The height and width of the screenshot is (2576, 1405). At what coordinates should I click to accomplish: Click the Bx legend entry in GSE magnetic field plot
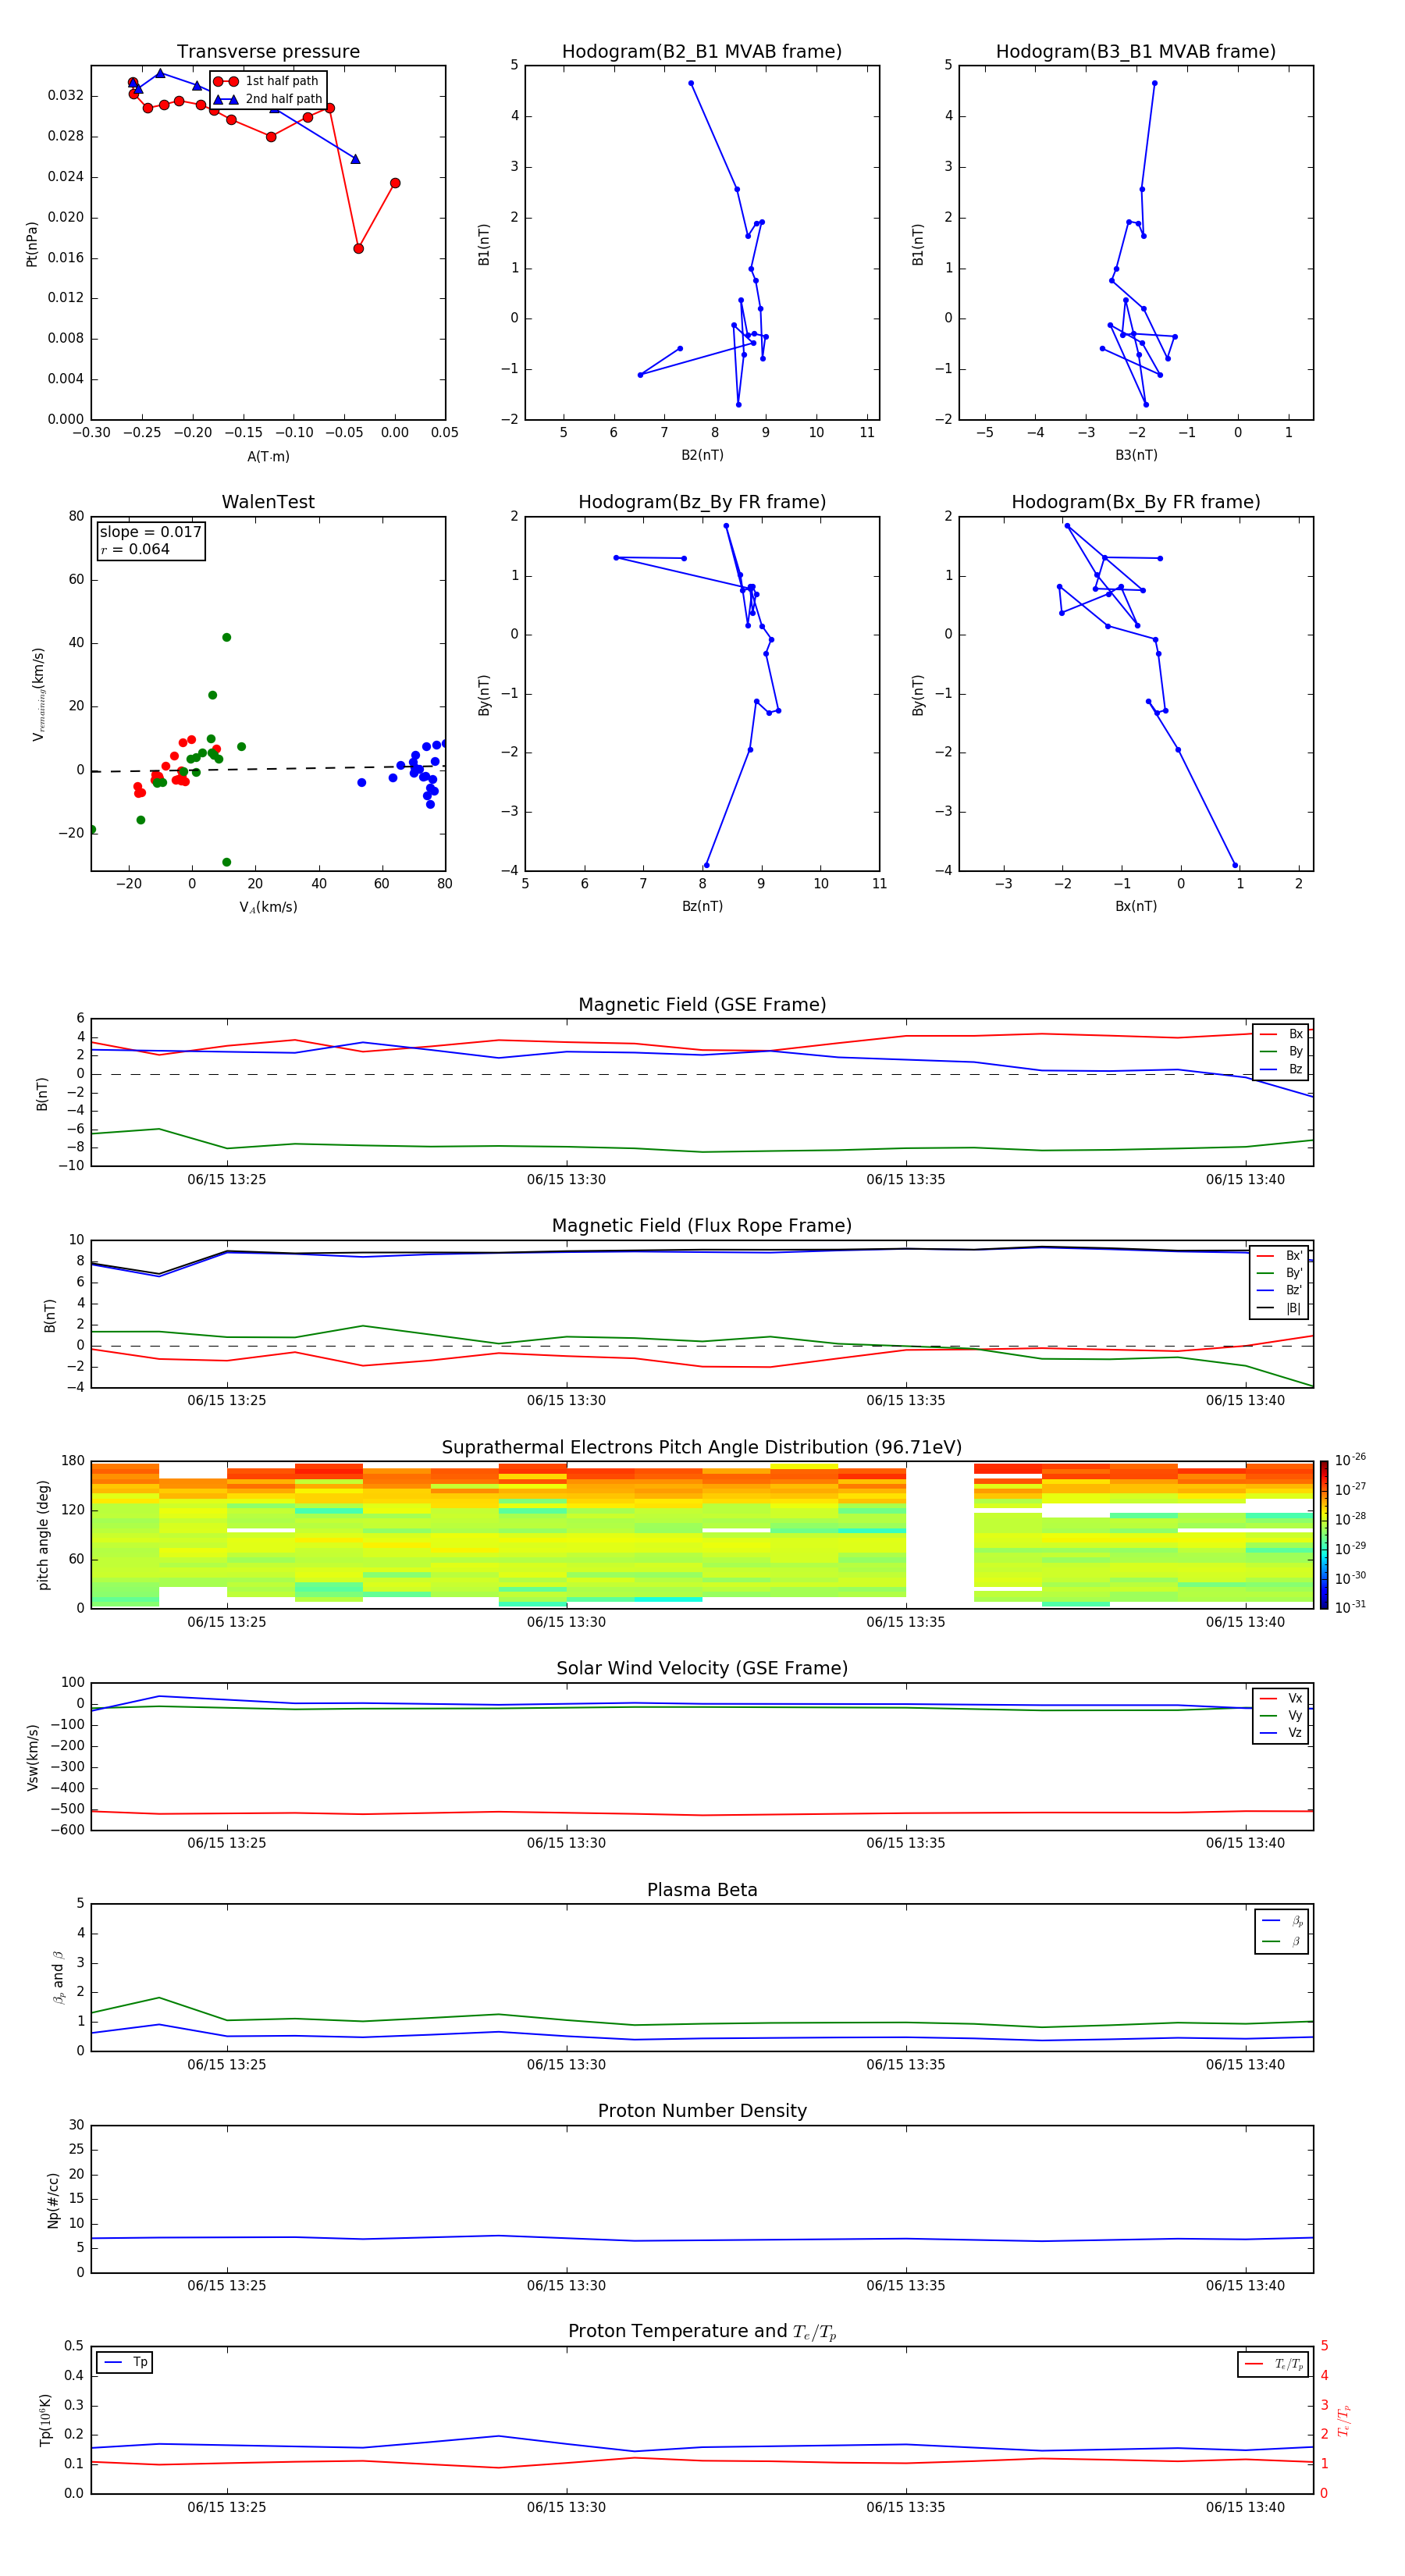[1281, 1034]
